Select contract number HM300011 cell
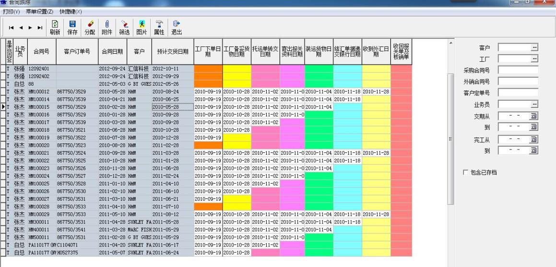Screen dimensions: 556x267 click(x=42, y=222)
